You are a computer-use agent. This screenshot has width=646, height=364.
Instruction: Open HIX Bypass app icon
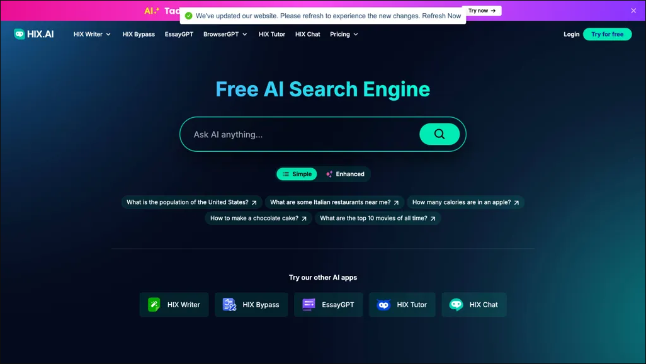point(229,305)
